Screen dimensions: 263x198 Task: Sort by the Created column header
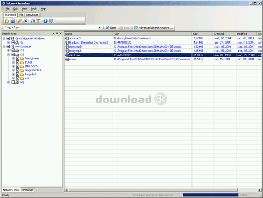[224, 34]
